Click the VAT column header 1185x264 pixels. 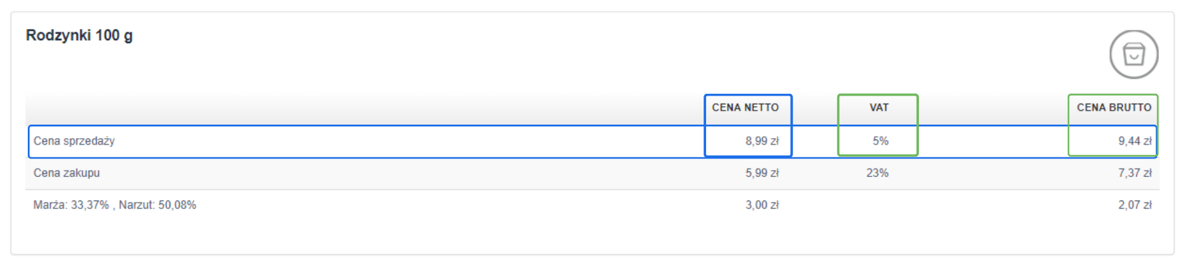pyautogui.click(x=879, y=107)
